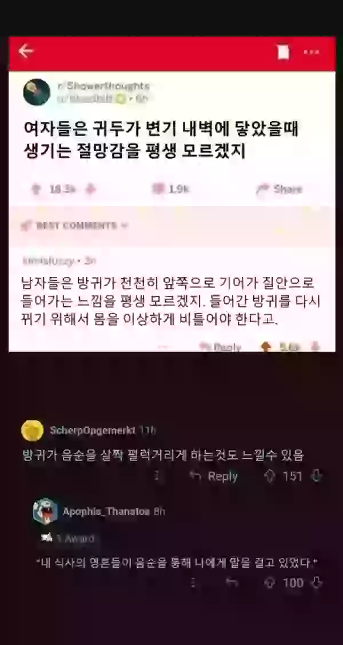
Task: Upvote the comment with 151 points
Action: 269,476
